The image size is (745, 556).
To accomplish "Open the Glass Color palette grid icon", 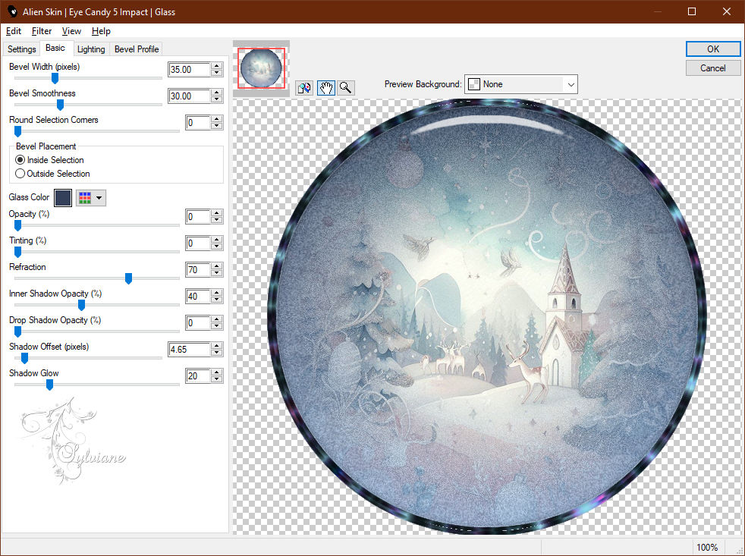I will tap(85, 198).
